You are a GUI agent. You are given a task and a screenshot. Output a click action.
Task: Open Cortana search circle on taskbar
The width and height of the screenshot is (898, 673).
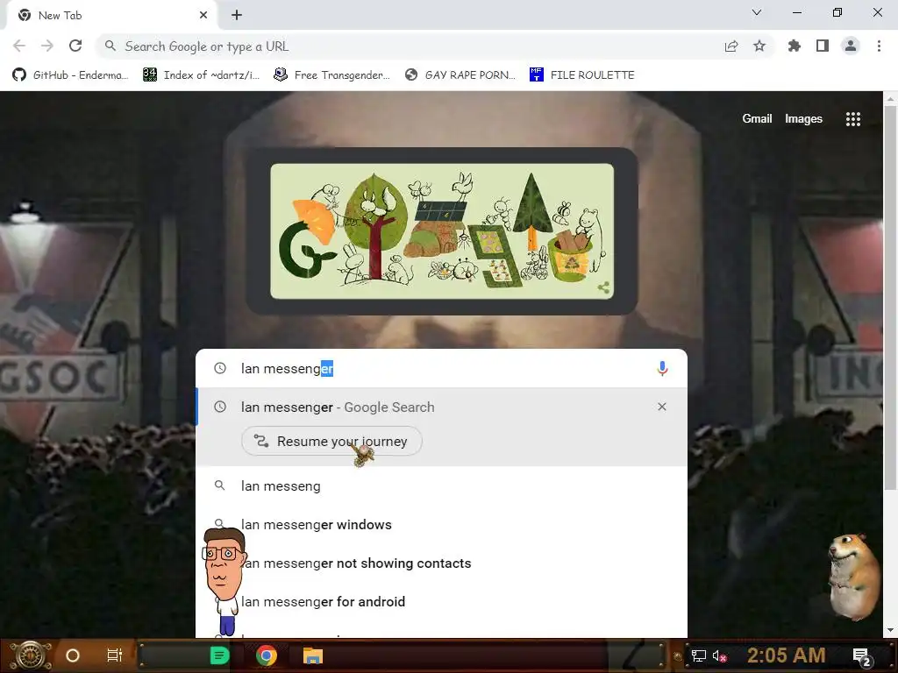[x=73, y=655]
